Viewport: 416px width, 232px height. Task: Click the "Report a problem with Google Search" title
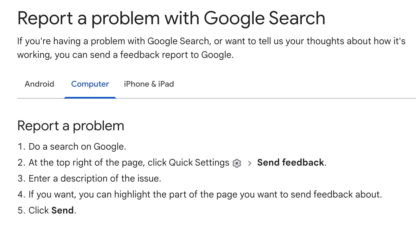point(171,18)
